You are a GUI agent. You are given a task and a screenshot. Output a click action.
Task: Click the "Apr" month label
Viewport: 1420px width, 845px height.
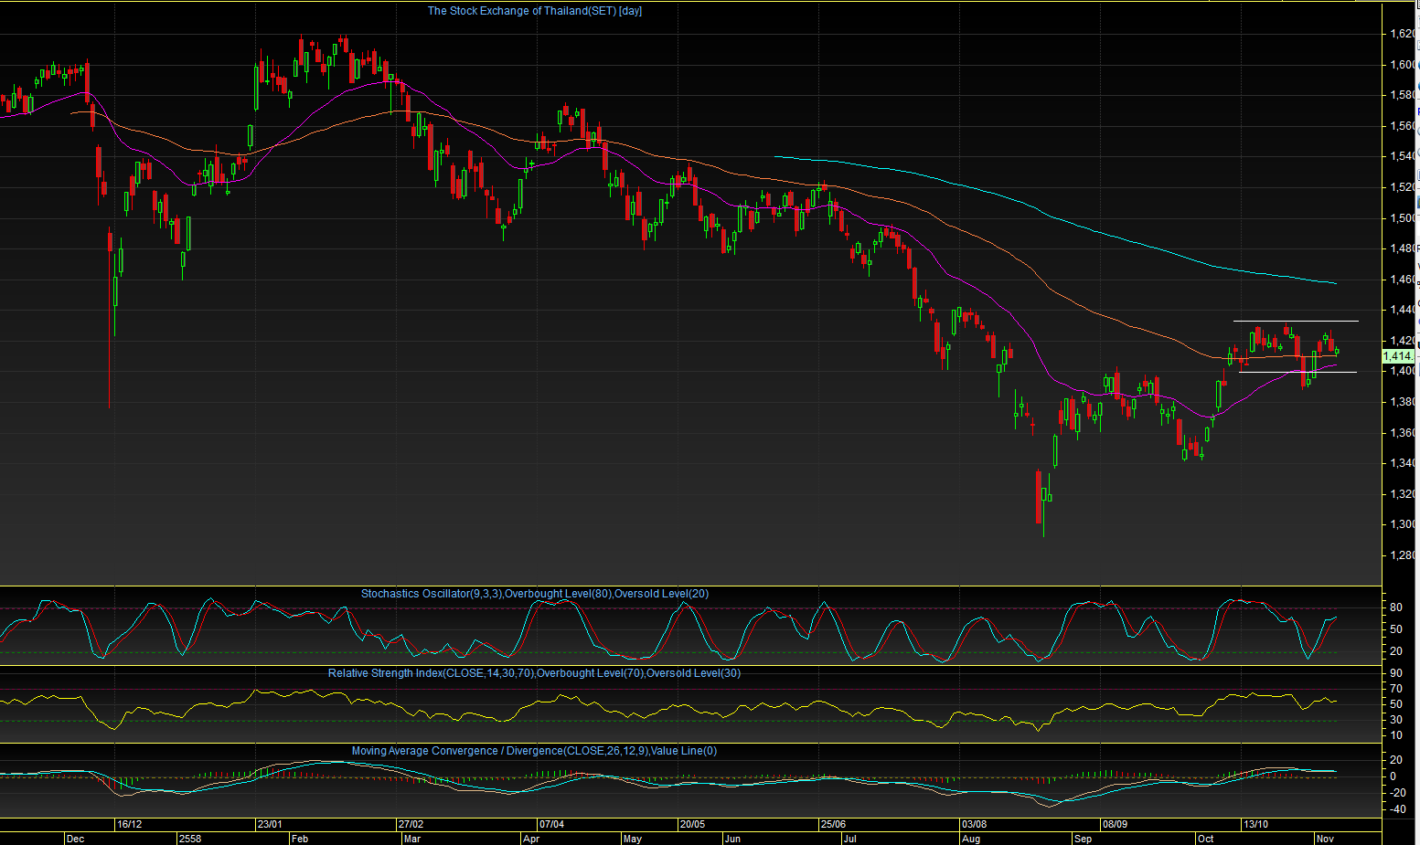[530, 839]
